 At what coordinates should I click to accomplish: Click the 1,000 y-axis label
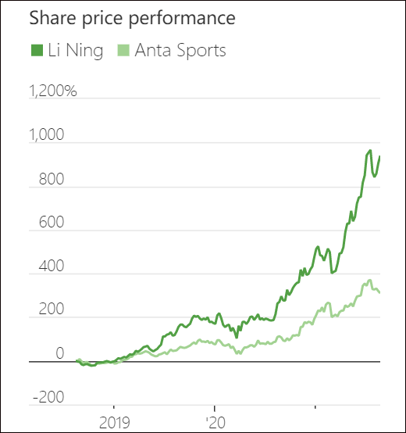tap(47, 134)
